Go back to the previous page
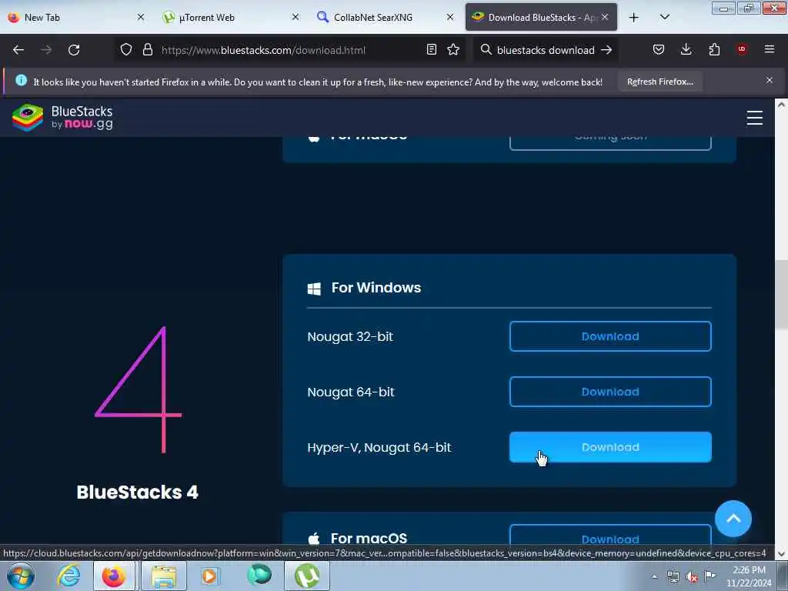Image resolution: width=788 pixels, height=591 pixels. pyautogui.click(x=18, y=50)
